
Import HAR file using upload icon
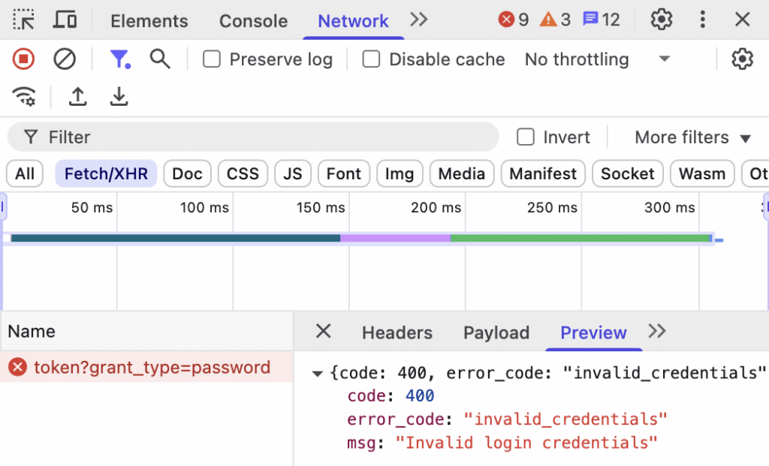(78, 97)
